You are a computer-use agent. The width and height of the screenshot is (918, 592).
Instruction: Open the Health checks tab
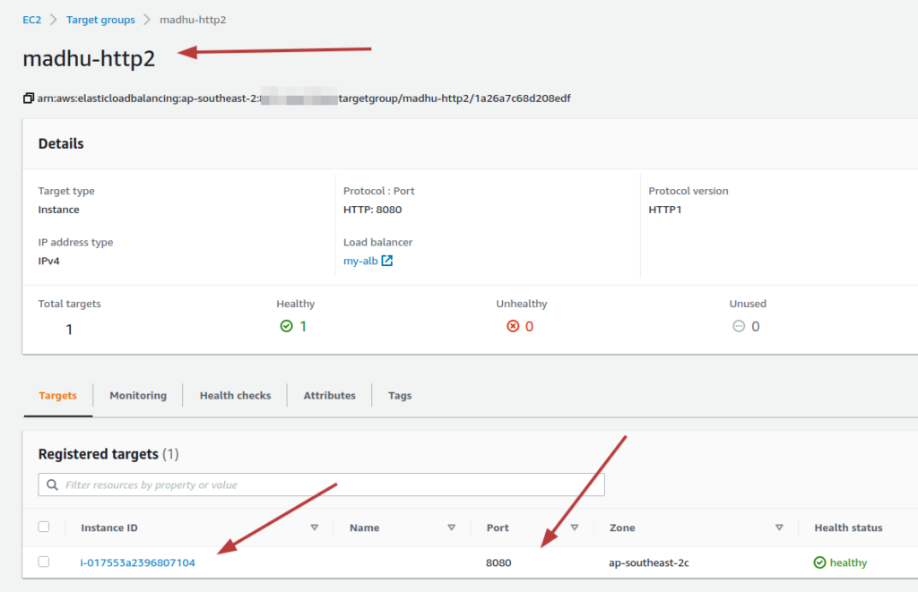coord(235,395)
